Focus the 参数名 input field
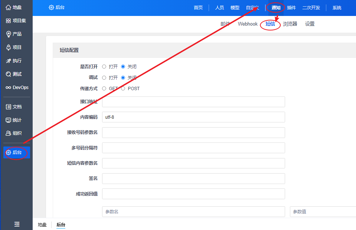Image resolution: width=356 pixels, height=230 pixels. 193,212
